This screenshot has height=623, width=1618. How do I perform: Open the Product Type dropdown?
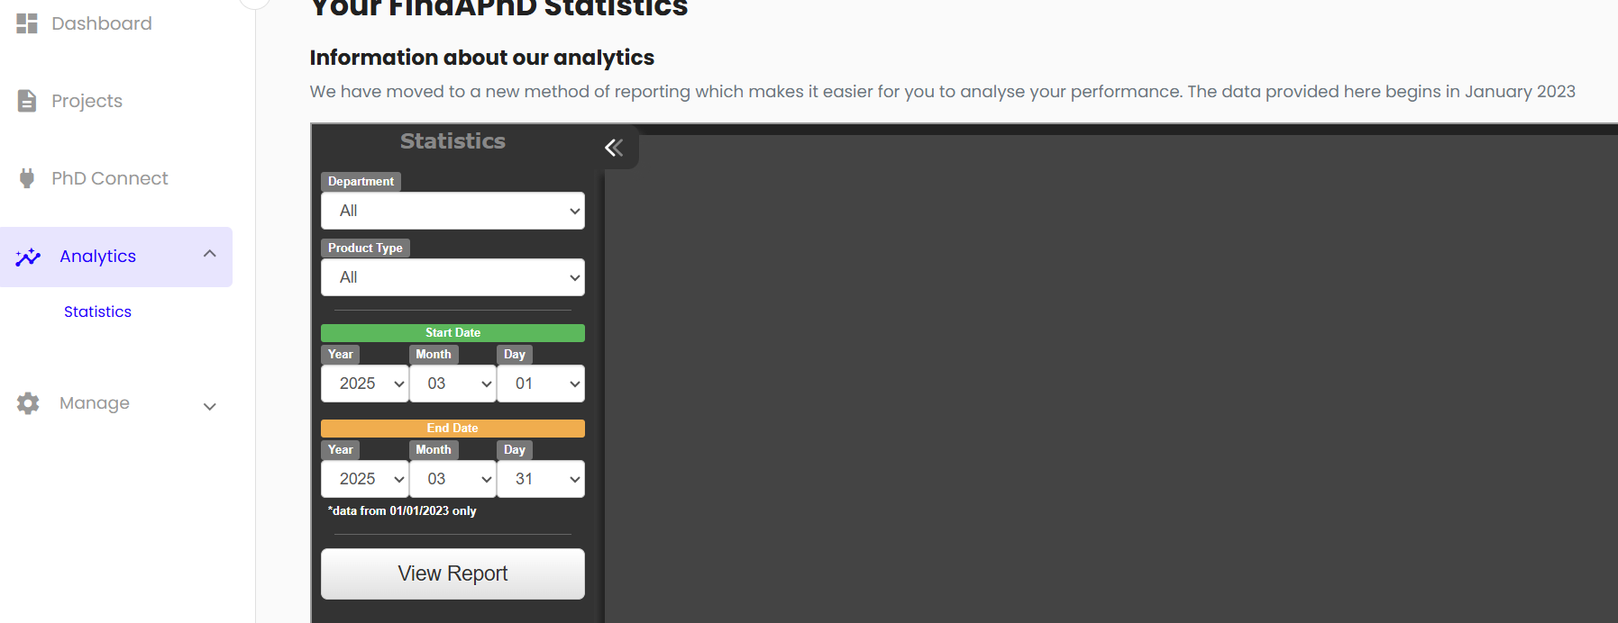pos(452,277)
